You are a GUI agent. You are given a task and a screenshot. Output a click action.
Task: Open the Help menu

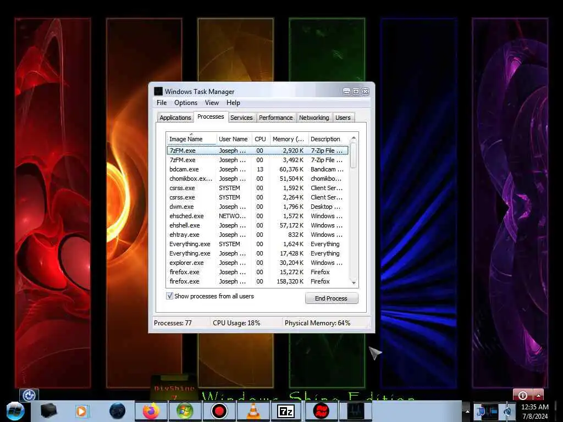(x=233, y=103)
